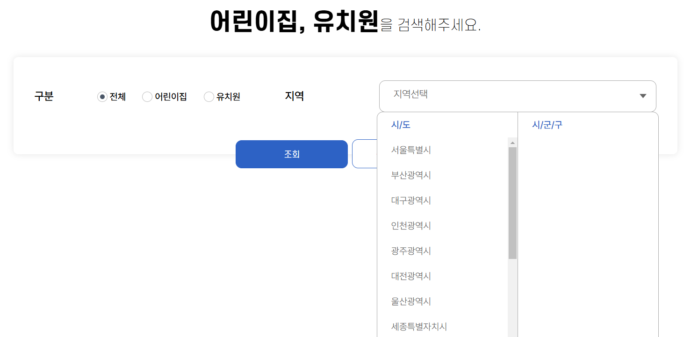Select 대전광역시 from the city list

tap(410, 276)
